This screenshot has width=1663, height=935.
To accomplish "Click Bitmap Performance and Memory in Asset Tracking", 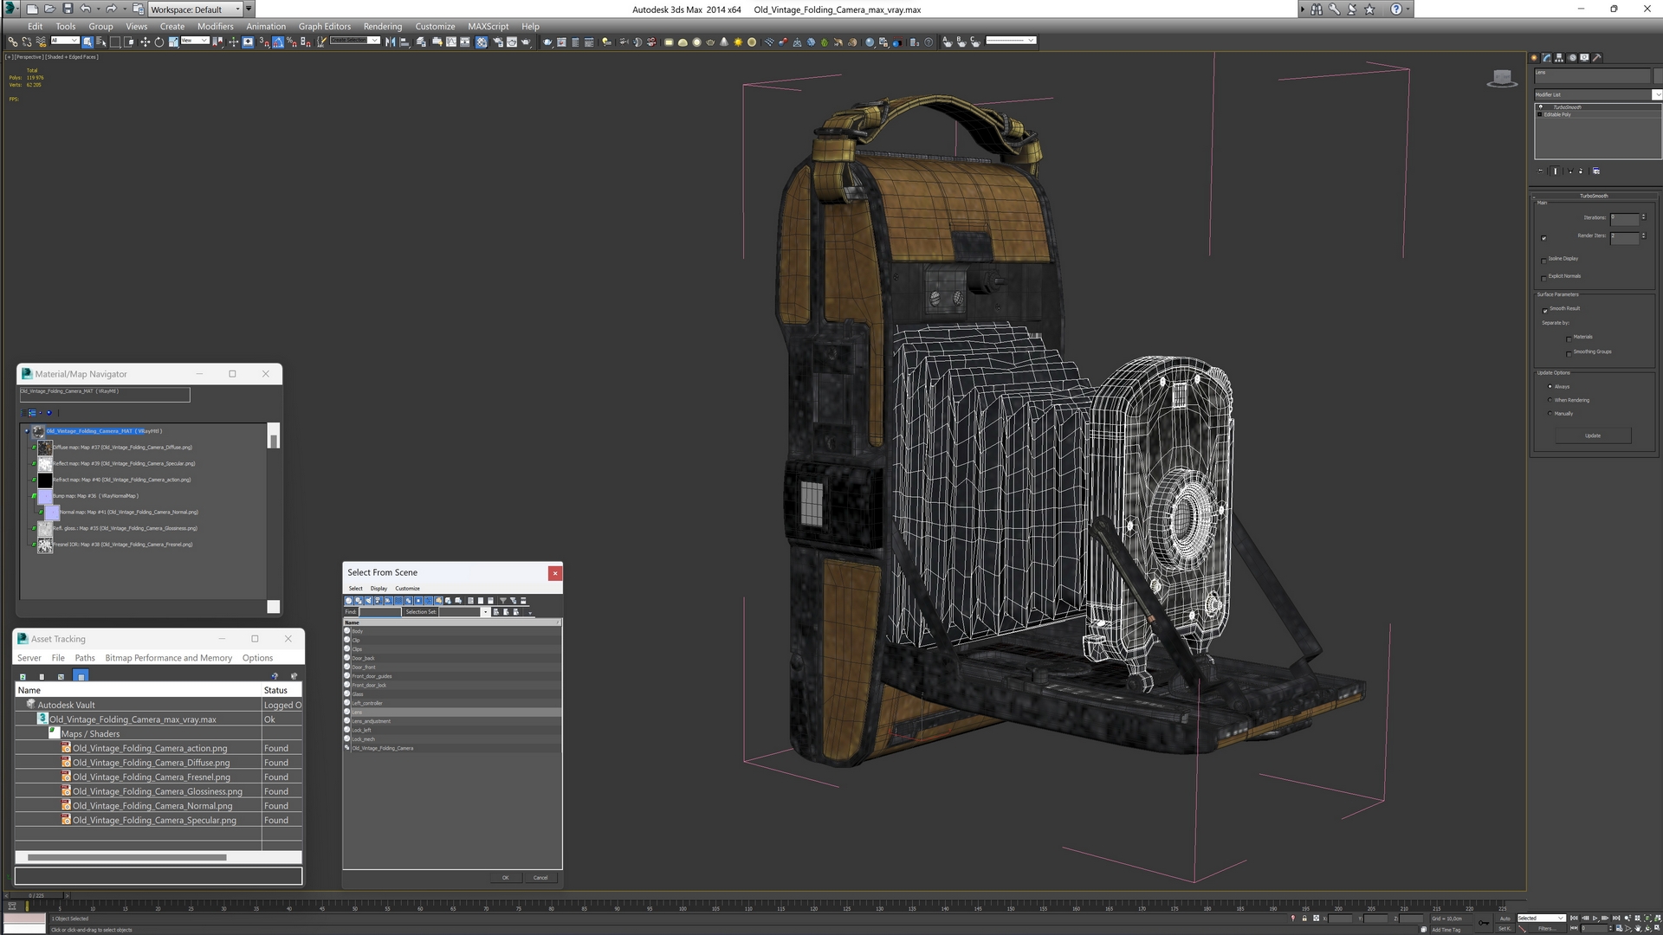I will coord(169,658).
